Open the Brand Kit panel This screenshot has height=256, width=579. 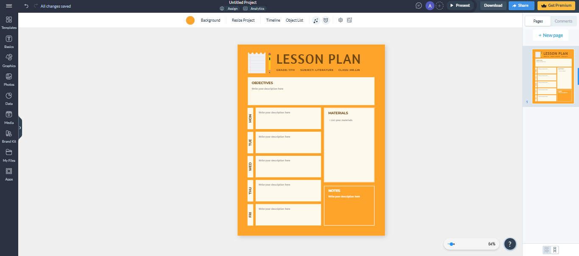(8, 135)
